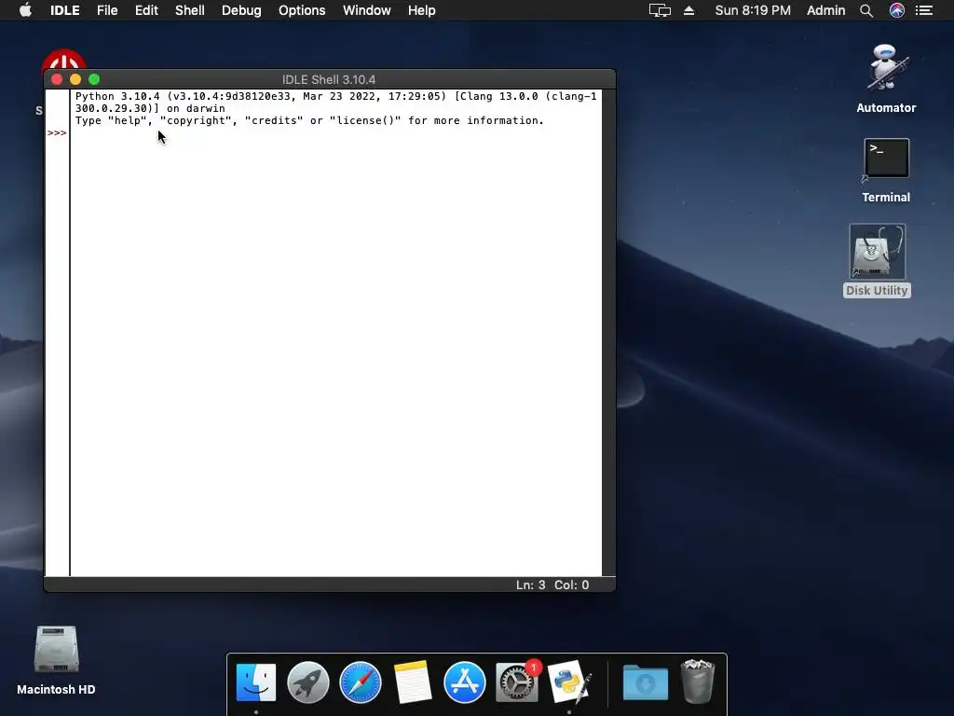Image resolution: width=954 pixels, height=716 pixels.
Task: Click the "on darwin" text line
Action: [x=196, y=108]
